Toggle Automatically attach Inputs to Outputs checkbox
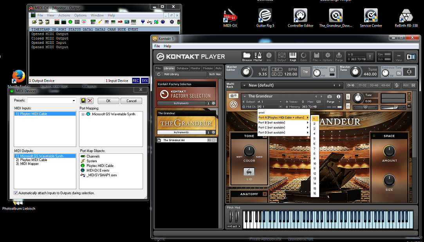424x242 pixels. pos(16,193)
